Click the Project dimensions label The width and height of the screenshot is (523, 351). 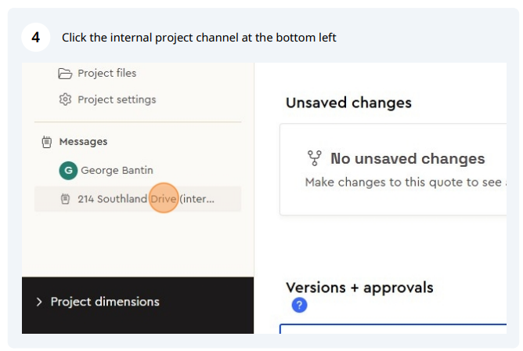coord(105,302)
